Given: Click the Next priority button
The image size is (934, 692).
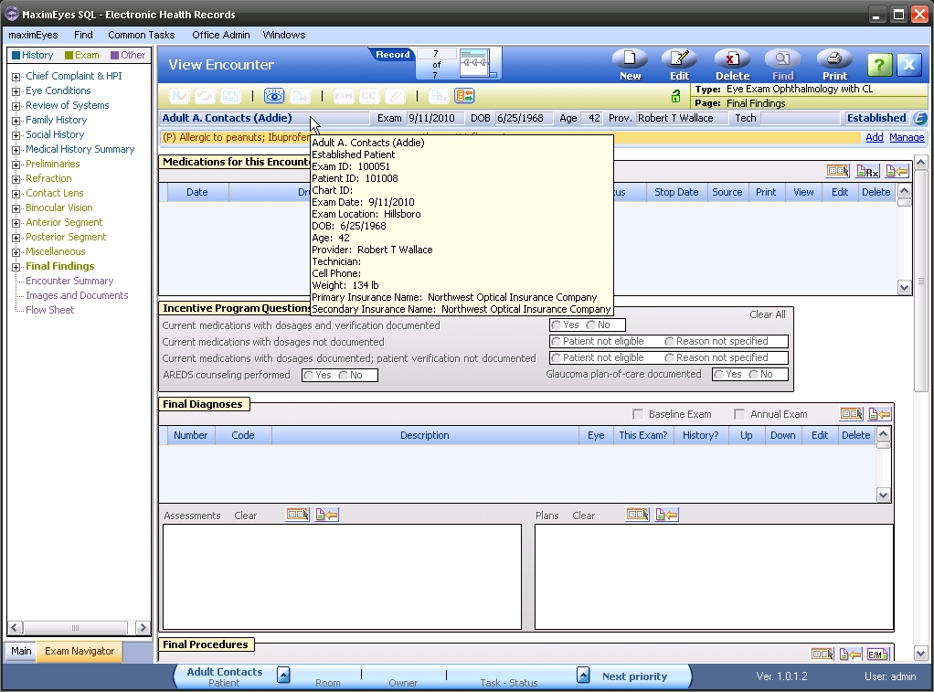Looking at the screenshot, I should 634,676.
